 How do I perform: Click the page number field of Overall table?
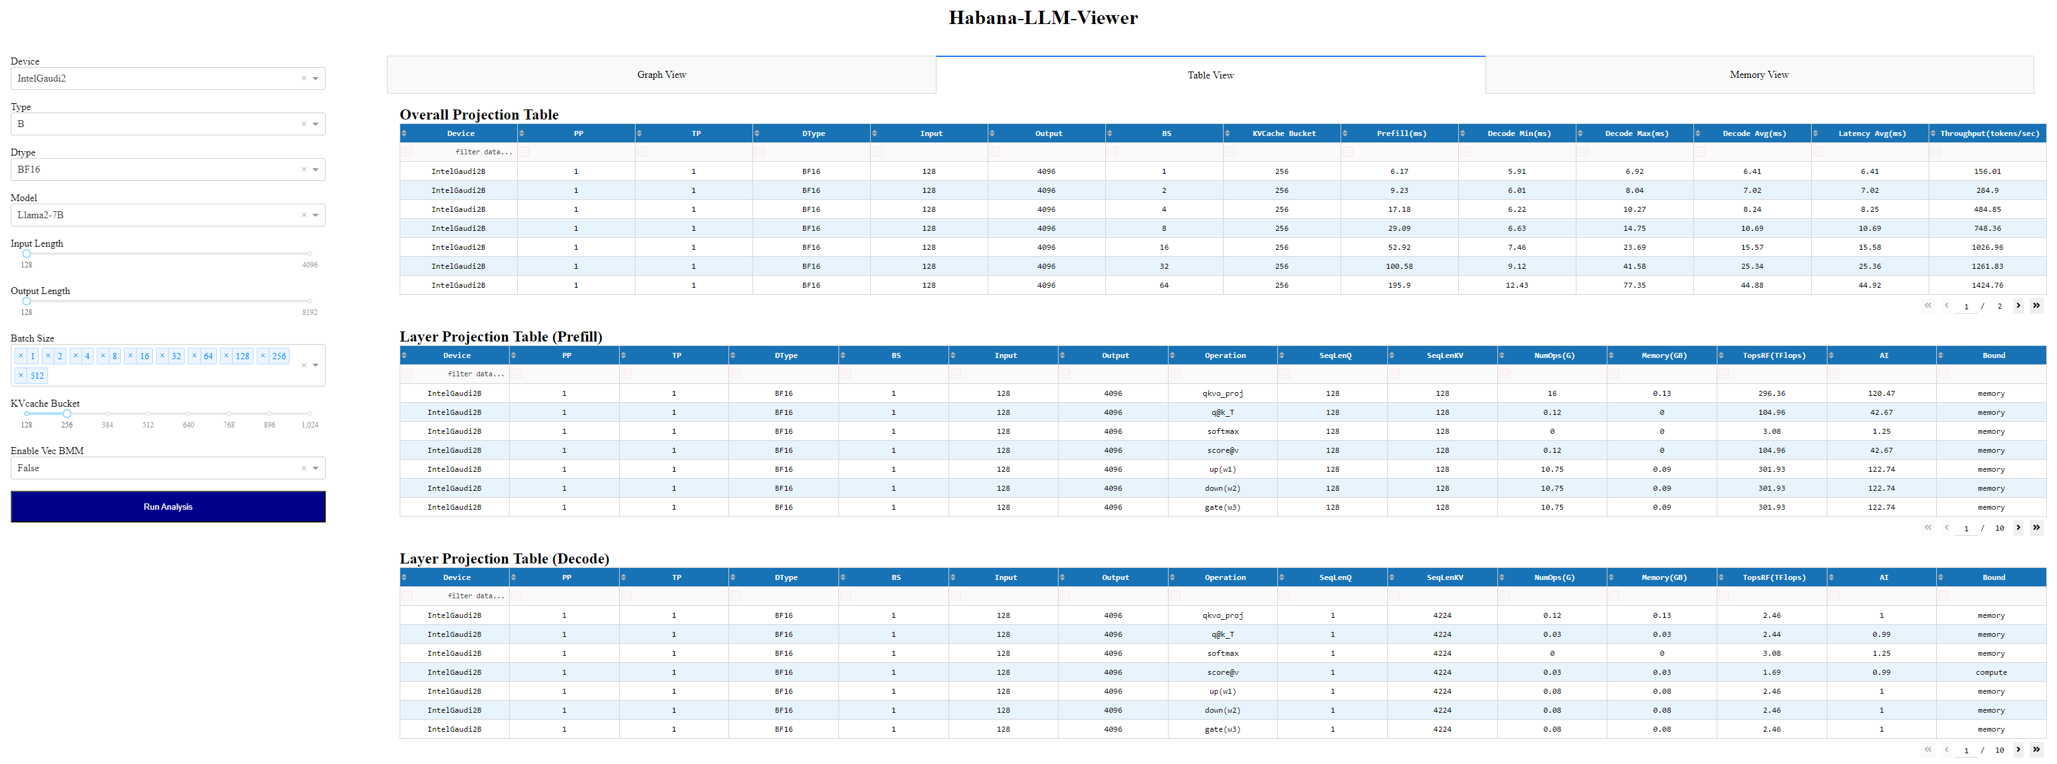coord(1966,305)
